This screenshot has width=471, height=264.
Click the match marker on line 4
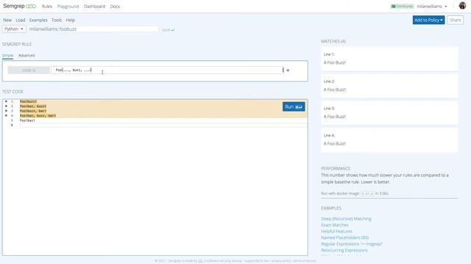[x=6, y=116]
